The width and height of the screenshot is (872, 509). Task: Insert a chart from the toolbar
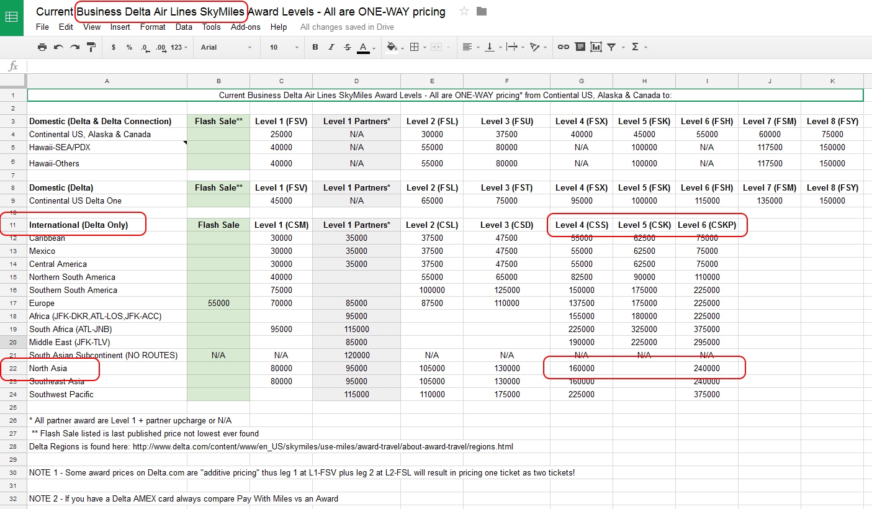(596, 47)
